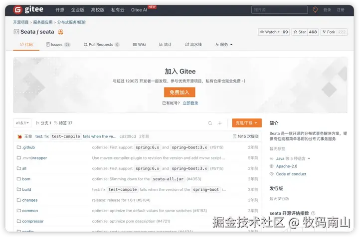Open the 私有云 menu item

click(x=118, y=10)
